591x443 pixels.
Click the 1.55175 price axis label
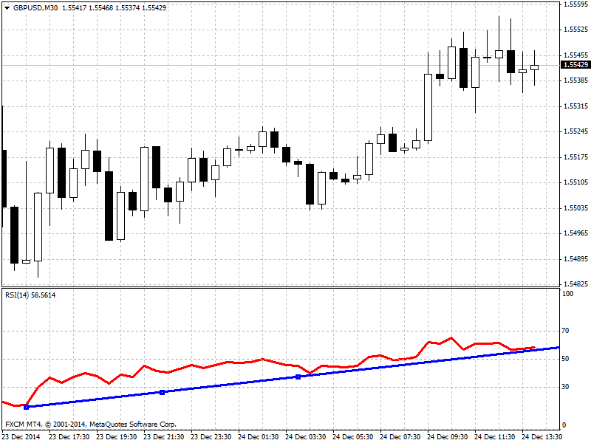pyautogui.click(x=575, y=157)
